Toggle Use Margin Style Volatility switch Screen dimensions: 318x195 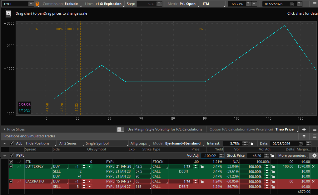coord(121,130)
